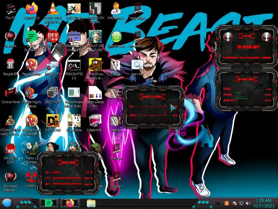
Task: Open the Start orb on the taskbar
Action: tap(7, 203)
